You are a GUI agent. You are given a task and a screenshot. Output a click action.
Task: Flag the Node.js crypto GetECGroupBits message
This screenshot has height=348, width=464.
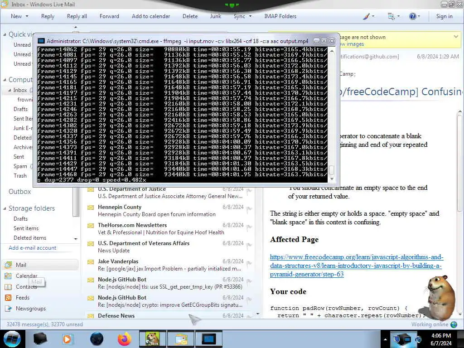tap(249, 300)
